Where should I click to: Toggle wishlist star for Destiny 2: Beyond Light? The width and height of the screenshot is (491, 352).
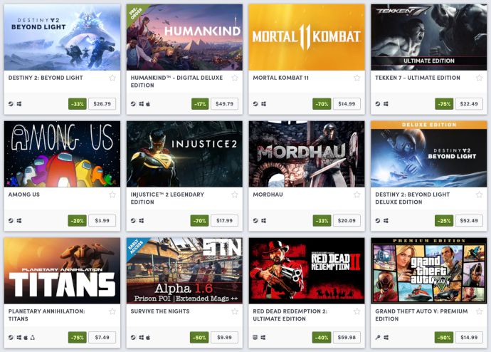pyautogui.click(x=112, y=78)
